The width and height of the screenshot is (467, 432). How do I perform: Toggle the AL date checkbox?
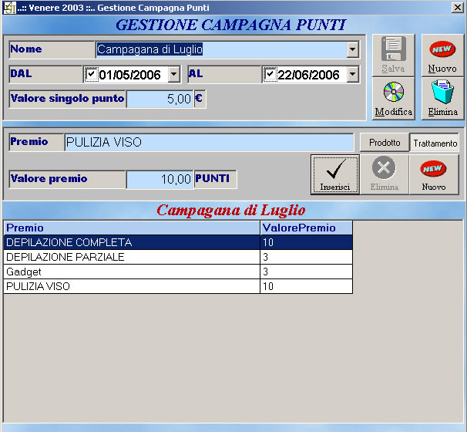coord(270,74)
